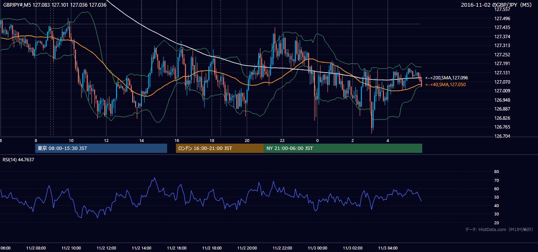The width and height of the screenshot is (538, 252).
Task: Select the NY 21:00-06:00 JST session bar
Action: tap(343, 148)
